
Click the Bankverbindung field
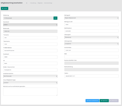[x=92, y=69]
